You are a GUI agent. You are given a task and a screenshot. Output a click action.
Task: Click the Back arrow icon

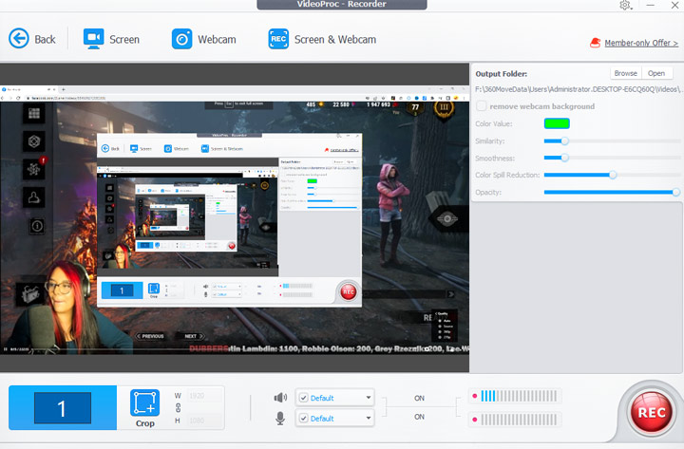pyautogui.click(x=19, y=39)
